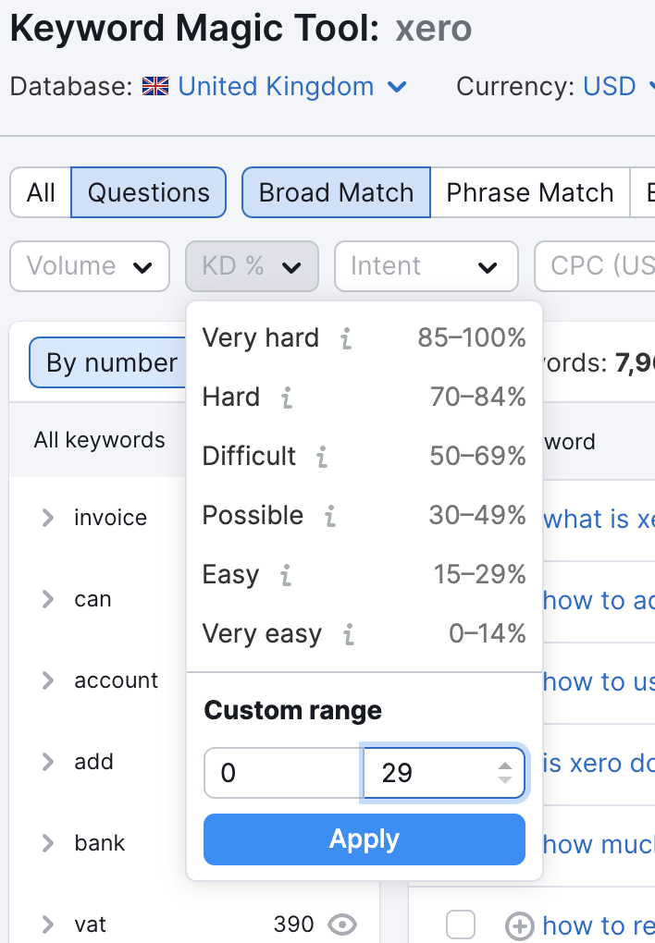The image size is (655, 943).
Task: Expand the invoice keyword group
Action: (48, 518)
